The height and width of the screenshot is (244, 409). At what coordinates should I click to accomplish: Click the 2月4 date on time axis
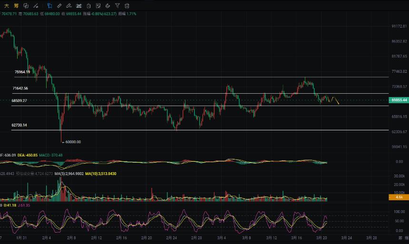[x=47, y=238]
